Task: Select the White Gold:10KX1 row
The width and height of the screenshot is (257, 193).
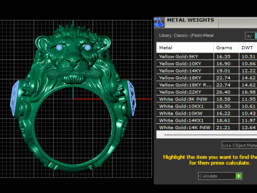Action: point(207,106)
